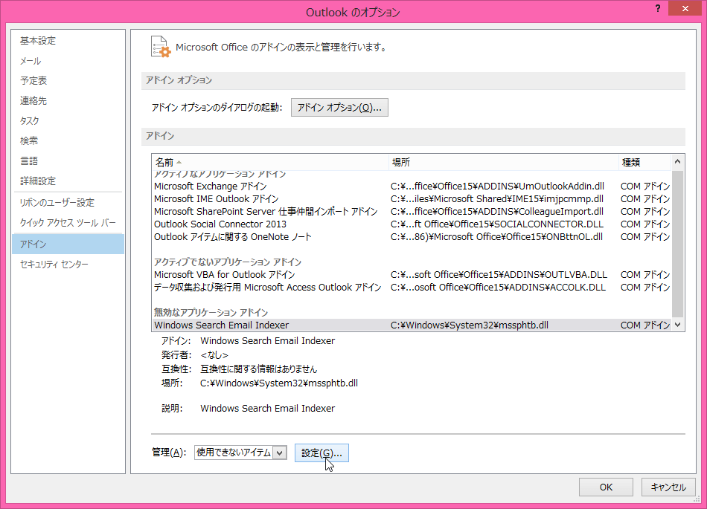Image resolution: width=707 pixels, height=509 pixels.
Task: Click the UmOutlookAddin.dll path cell
Action: click(x=497, y=187)
